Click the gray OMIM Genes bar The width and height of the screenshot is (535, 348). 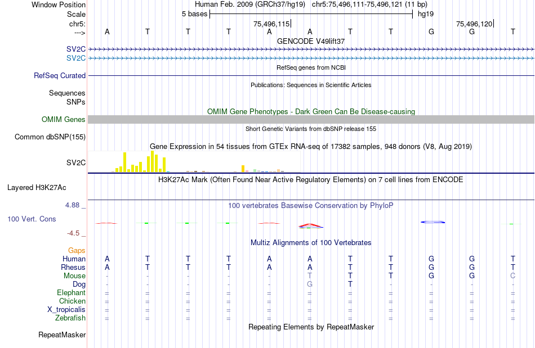pos(311,120)
